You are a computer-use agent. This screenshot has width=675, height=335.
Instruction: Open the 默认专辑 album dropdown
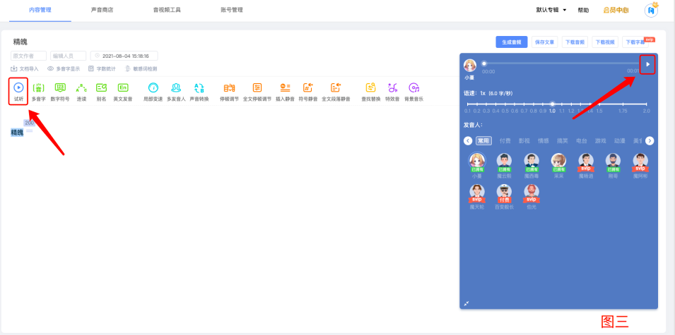click(x=551, y=10)
